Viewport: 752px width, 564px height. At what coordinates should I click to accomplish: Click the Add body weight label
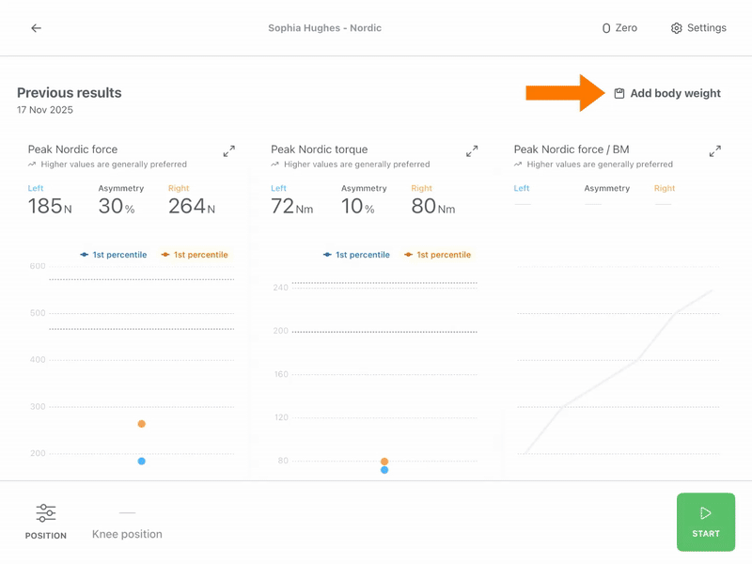(x=675, y=93)
